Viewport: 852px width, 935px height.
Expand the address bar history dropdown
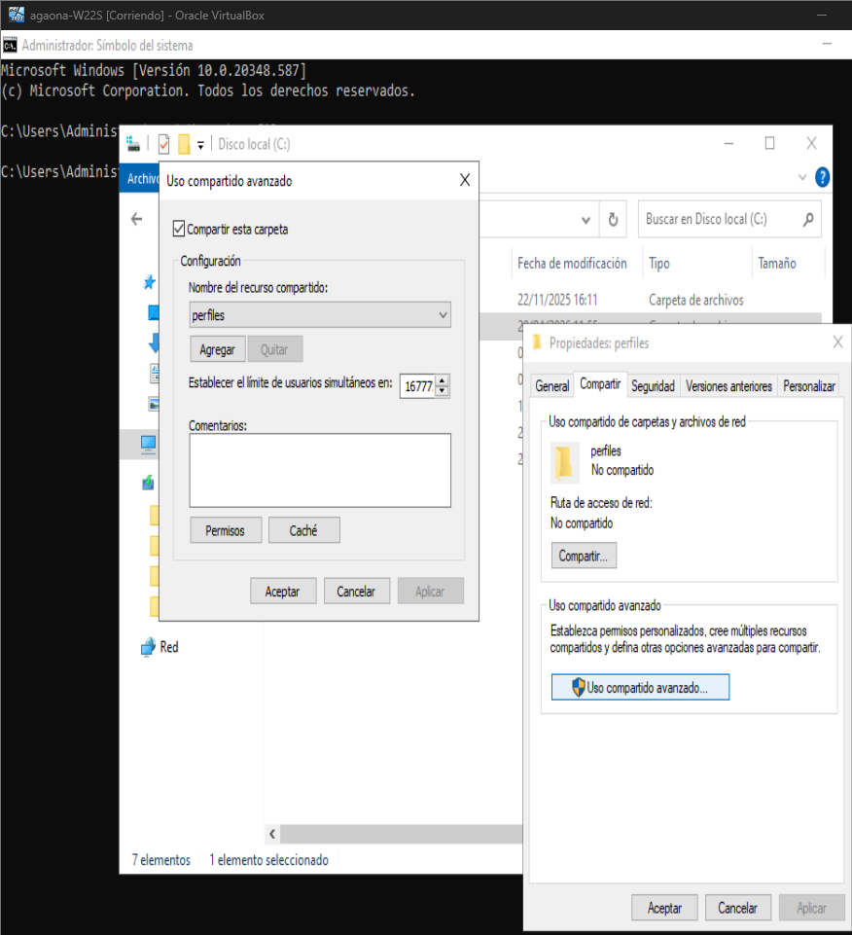[586, 220]
